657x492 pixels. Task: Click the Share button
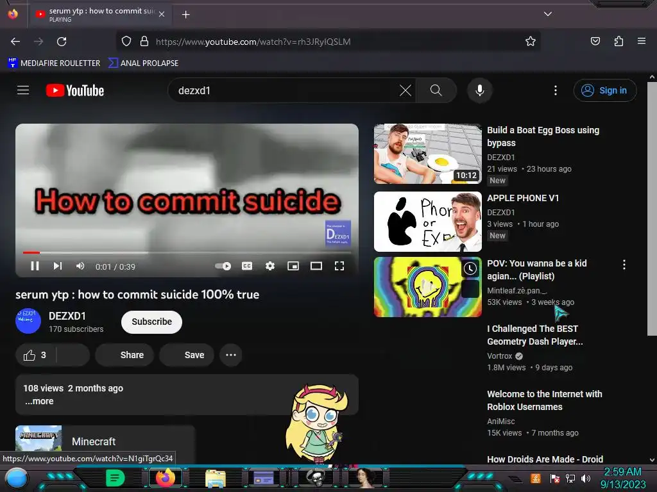[x=124, y=355]
